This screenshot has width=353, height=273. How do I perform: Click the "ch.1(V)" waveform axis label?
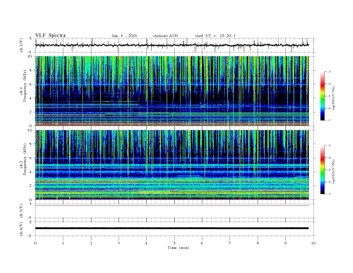(x=21, y=45)
